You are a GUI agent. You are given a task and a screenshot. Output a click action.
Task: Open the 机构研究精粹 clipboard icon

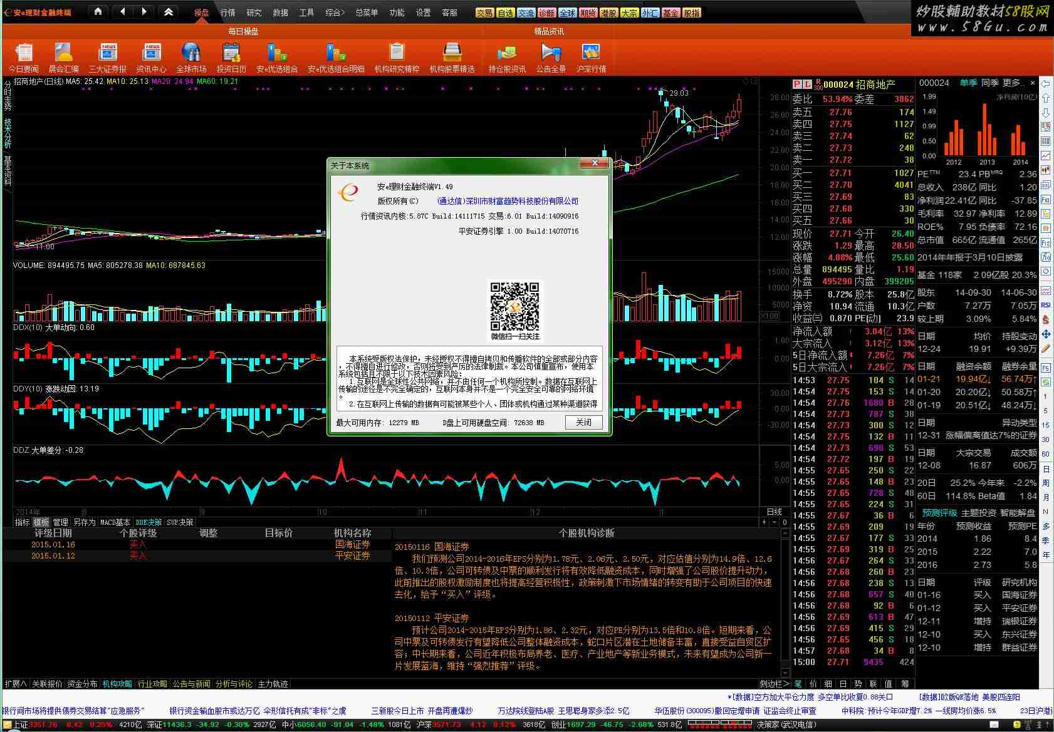pyautogui.click(x=397, y=58)
